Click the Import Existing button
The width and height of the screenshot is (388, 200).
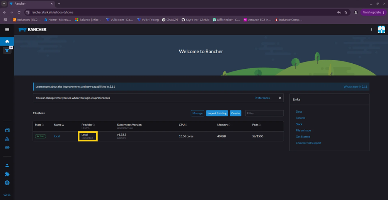[217, 113]
